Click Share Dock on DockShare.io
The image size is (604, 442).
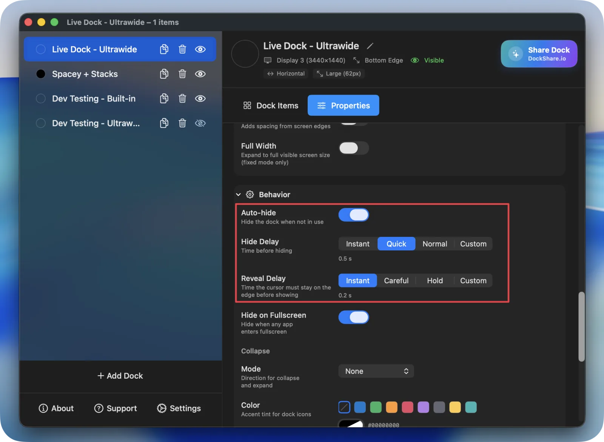(539, 54)
